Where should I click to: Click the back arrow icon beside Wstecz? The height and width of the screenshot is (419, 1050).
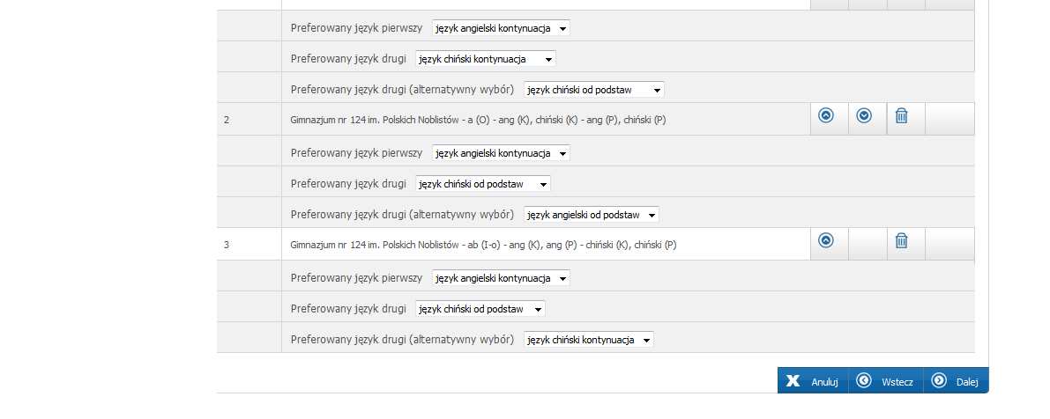coord(864,380)
